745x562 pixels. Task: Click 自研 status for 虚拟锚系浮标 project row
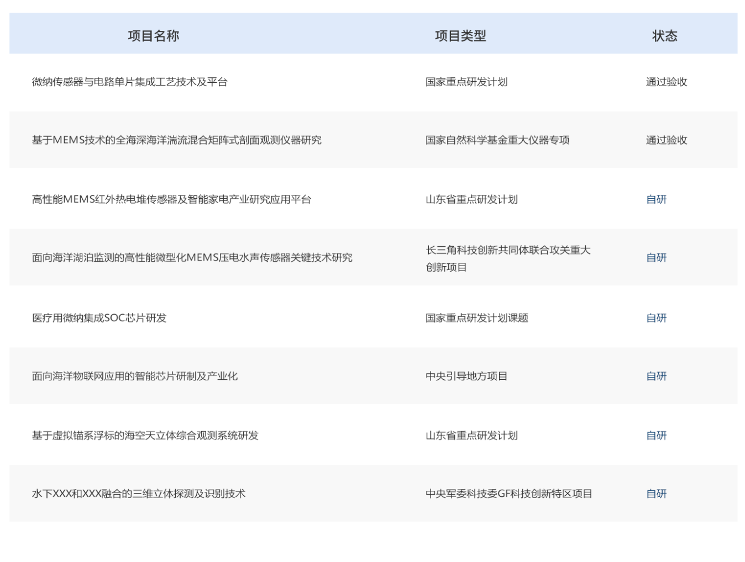[x=656, y=436]
